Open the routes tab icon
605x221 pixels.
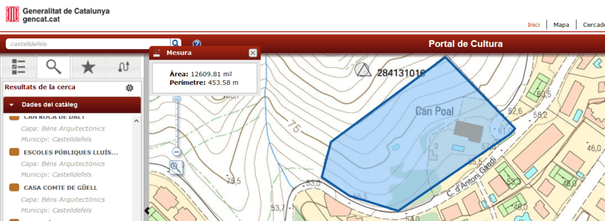(x=123, y=67)
